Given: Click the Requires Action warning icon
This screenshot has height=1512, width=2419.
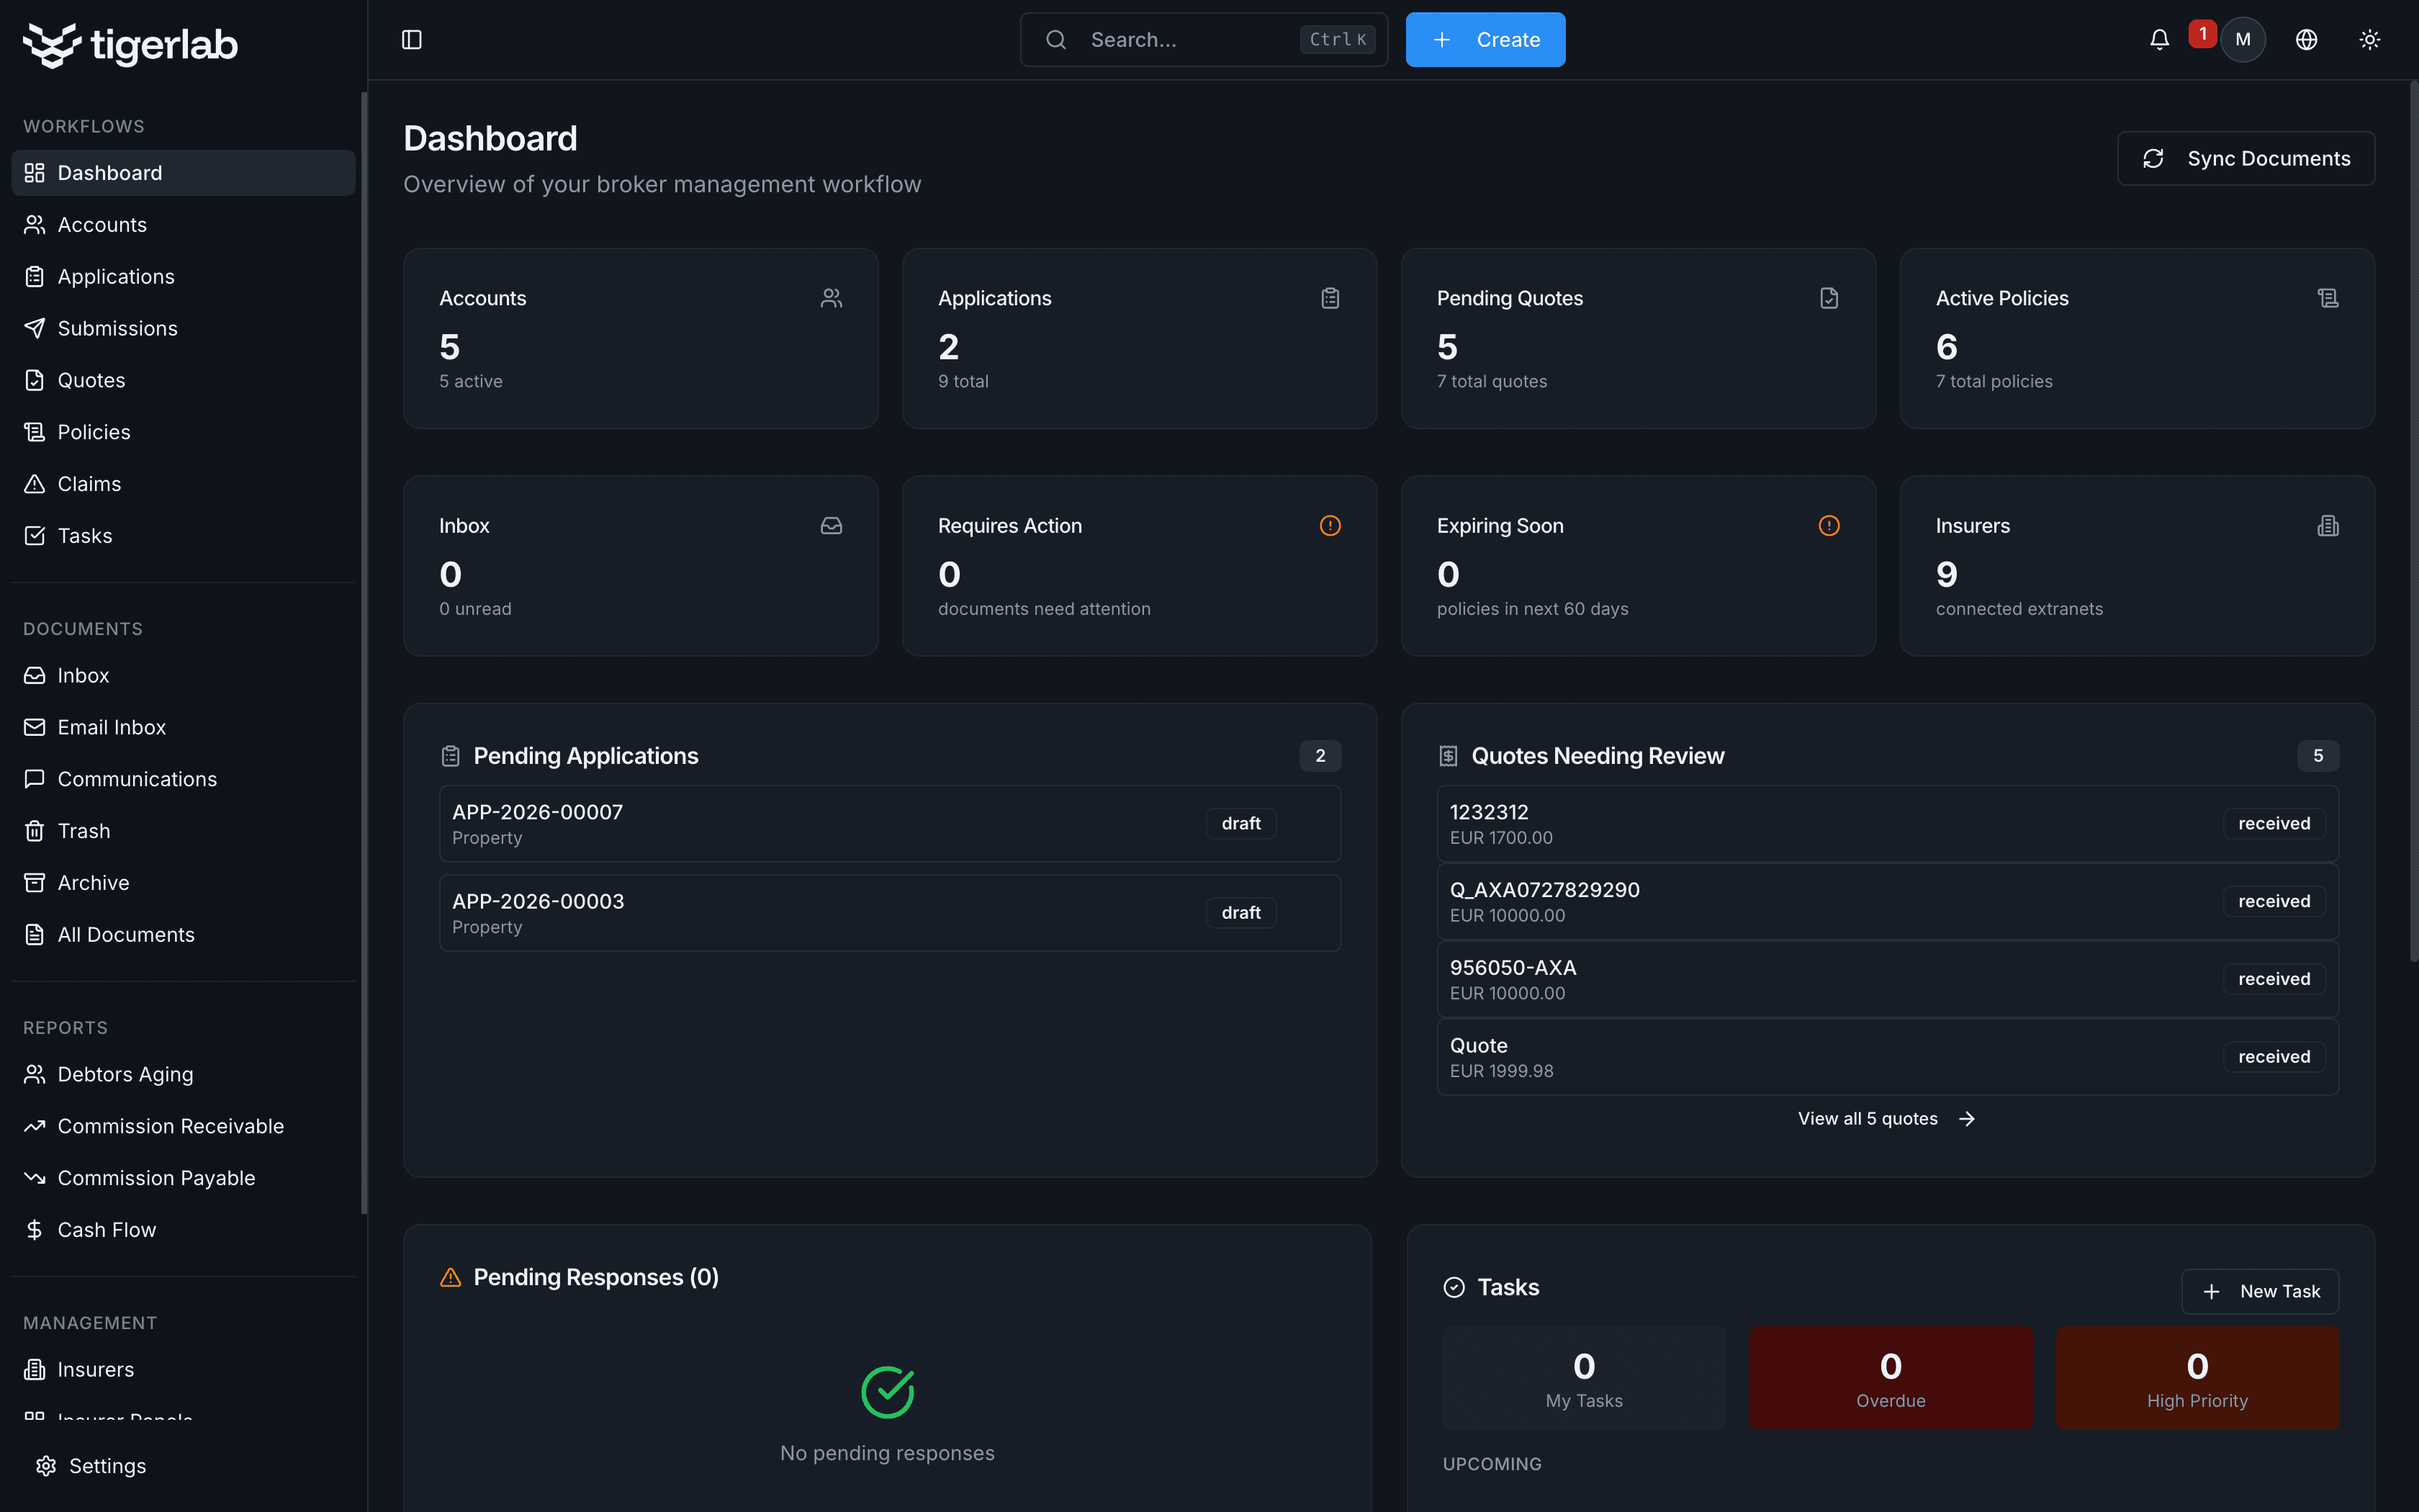Looking at the screenshot, I should (x=1330, y=526).
